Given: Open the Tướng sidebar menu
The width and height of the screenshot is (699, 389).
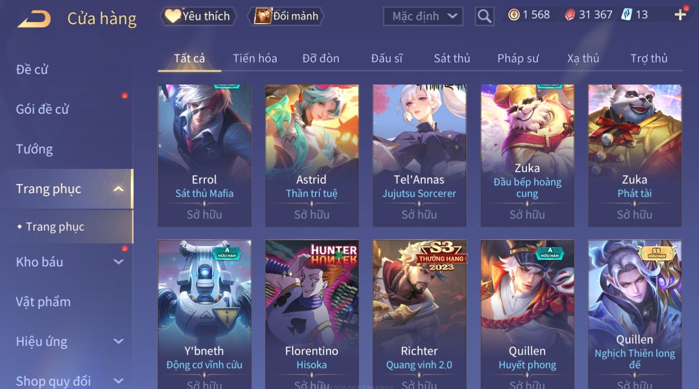Looking at the screenshot, I should click(x=34, y=149).
